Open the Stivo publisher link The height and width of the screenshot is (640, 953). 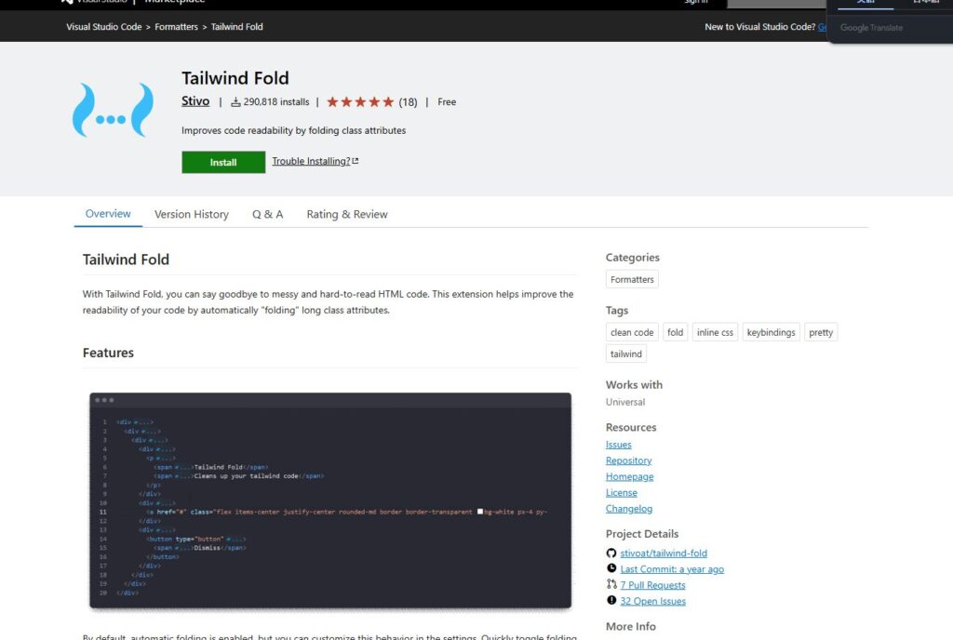[195, 101]
